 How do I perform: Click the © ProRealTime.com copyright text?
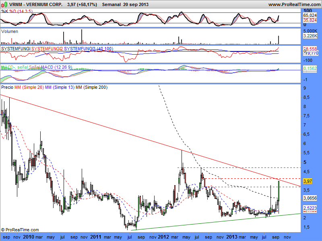click(x=20, y=230)
